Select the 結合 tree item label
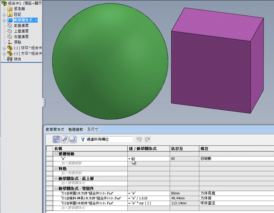 [x=18, y=59]
